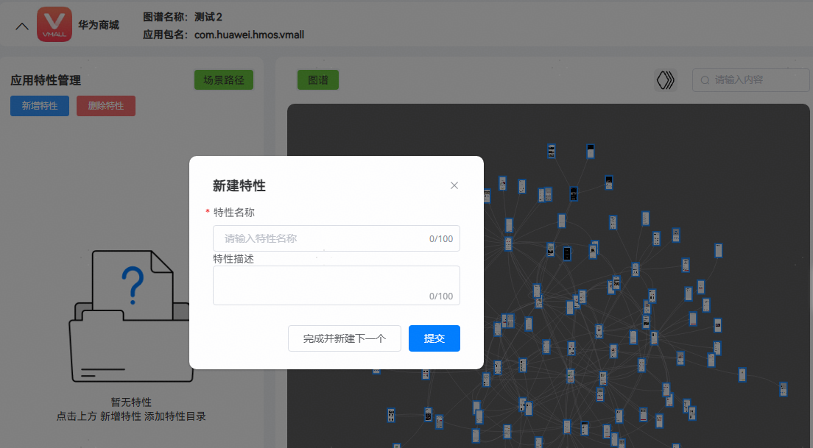Click the 新增特性 button
The width and height of the screenshot is (813, 448).
tap(39, 106)
